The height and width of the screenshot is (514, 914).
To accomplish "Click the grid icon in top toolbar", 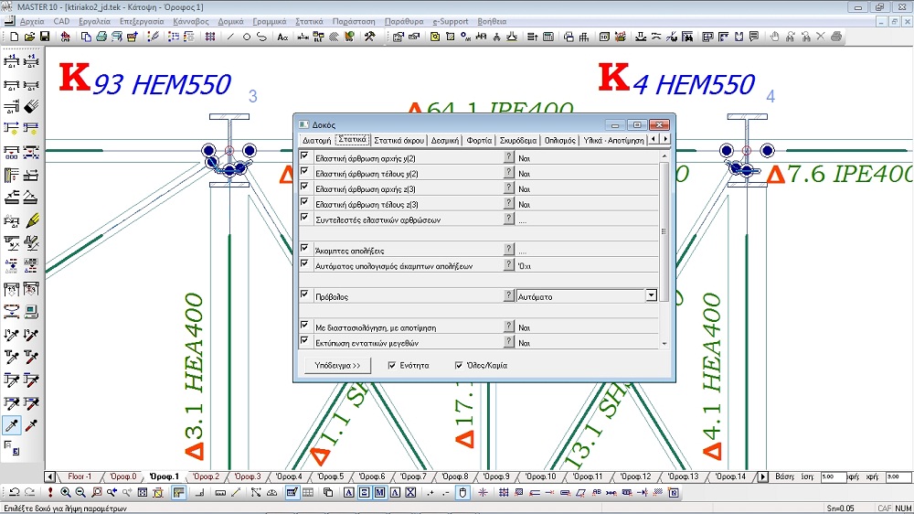I will tap(210, 37).
